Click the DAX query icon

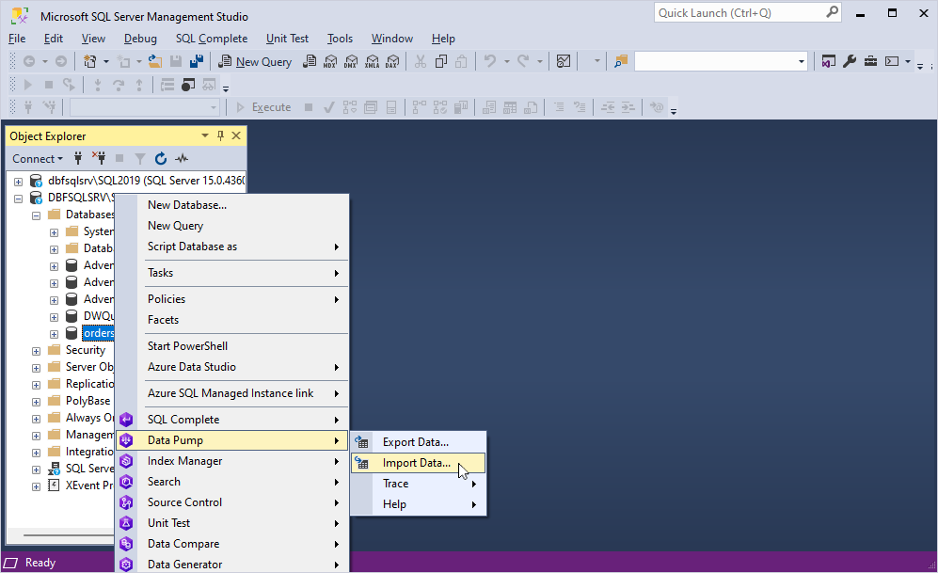tap(391, 61)
